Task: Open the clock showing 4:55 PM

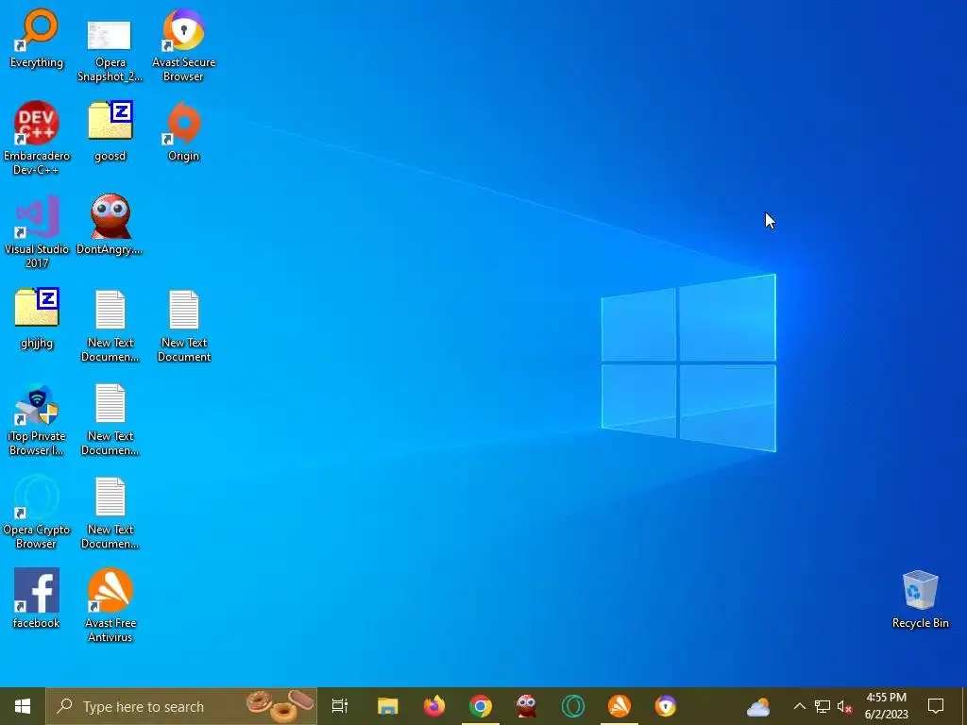Action: (x=886, y=706)
